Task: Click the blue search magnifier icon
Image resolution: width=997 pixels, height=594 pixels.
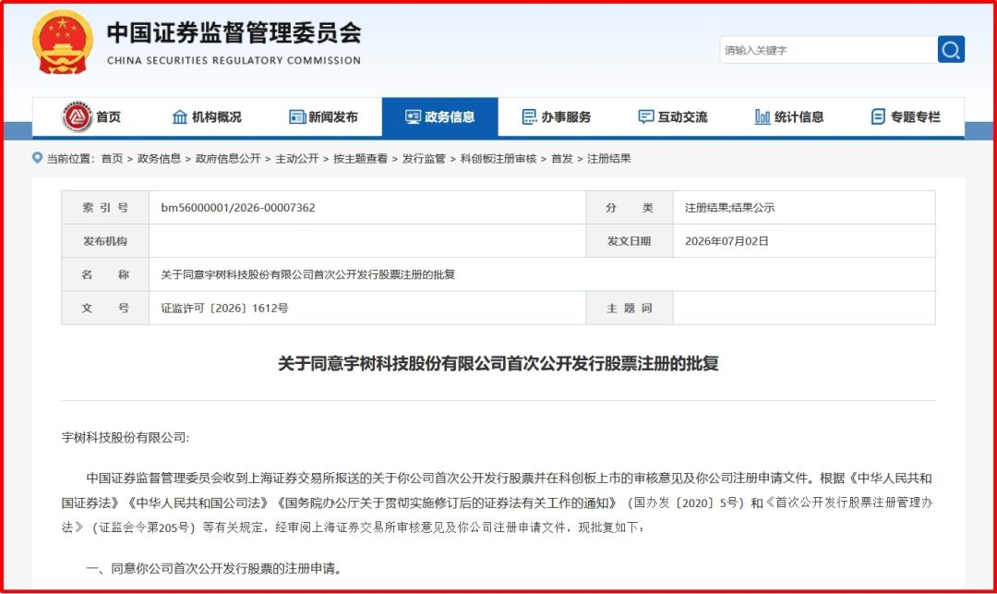Action: pos(951,50)
